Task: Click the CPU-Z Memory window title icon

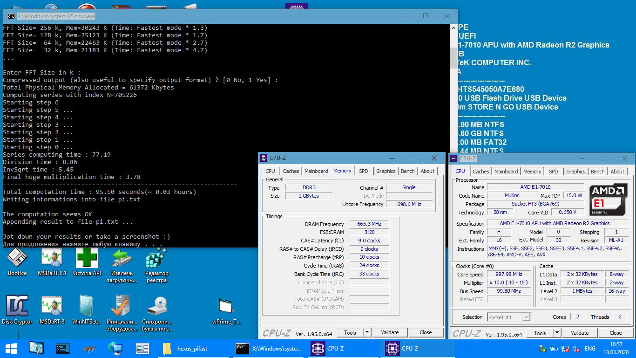Action: pos(264,158)
